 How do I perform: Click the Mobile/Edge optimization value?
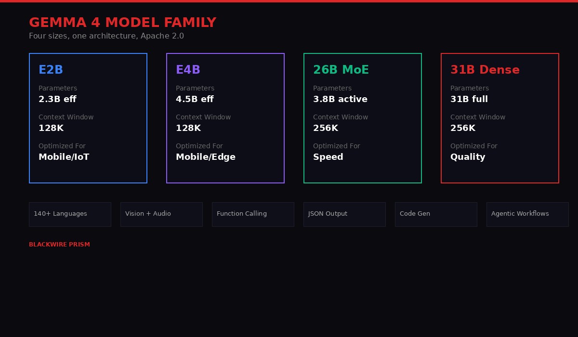tap(205, 157)
